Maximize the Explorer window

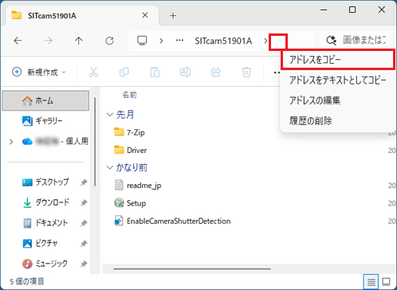(352, 10)
